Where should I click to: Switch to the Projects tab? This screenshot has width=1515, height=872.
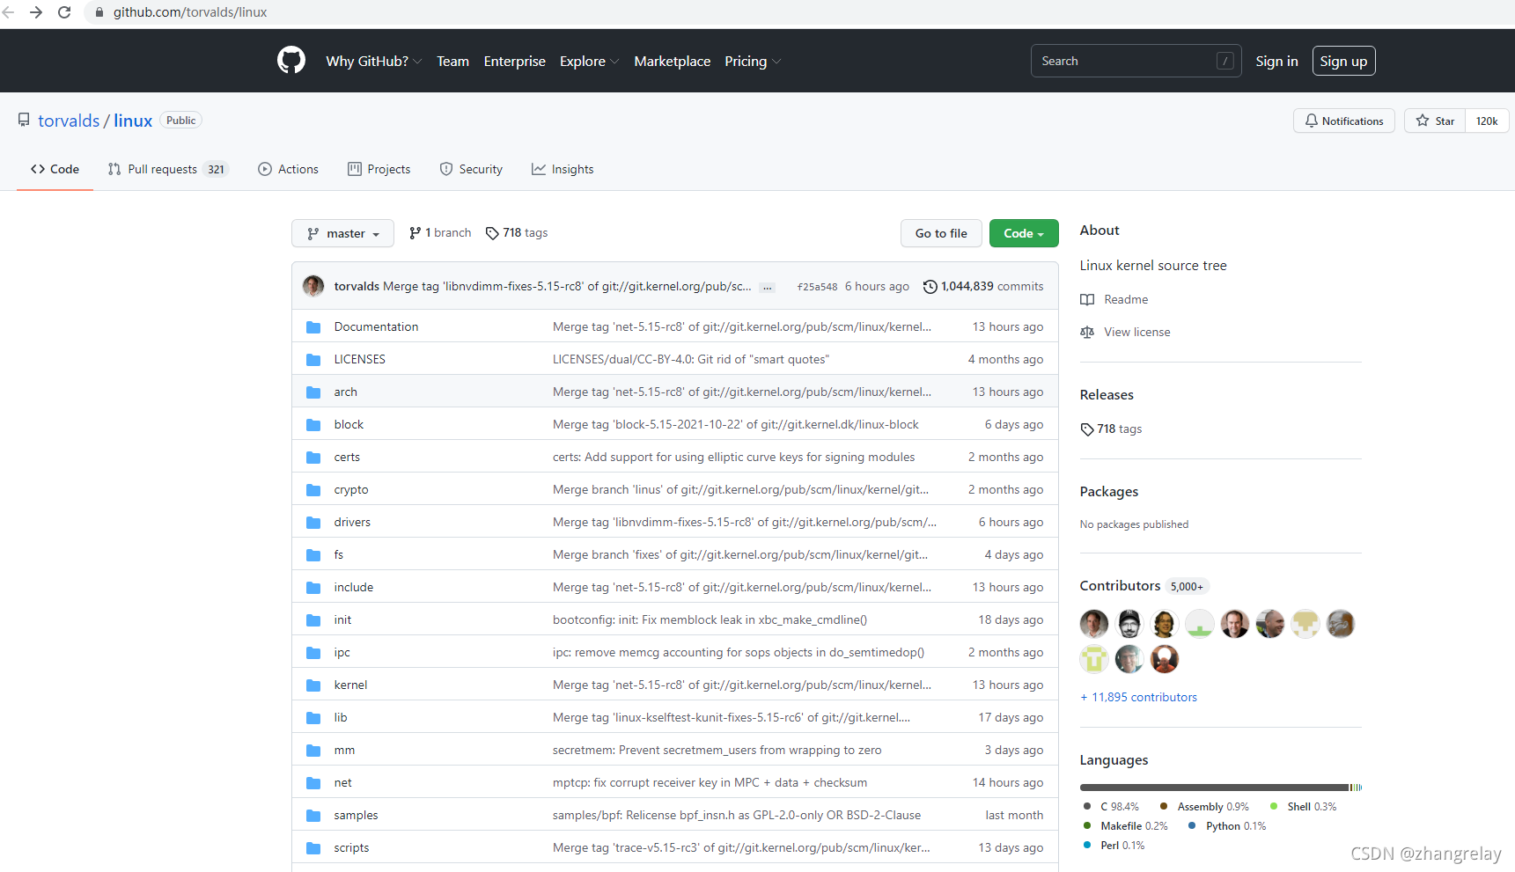(x=379, y=169)
